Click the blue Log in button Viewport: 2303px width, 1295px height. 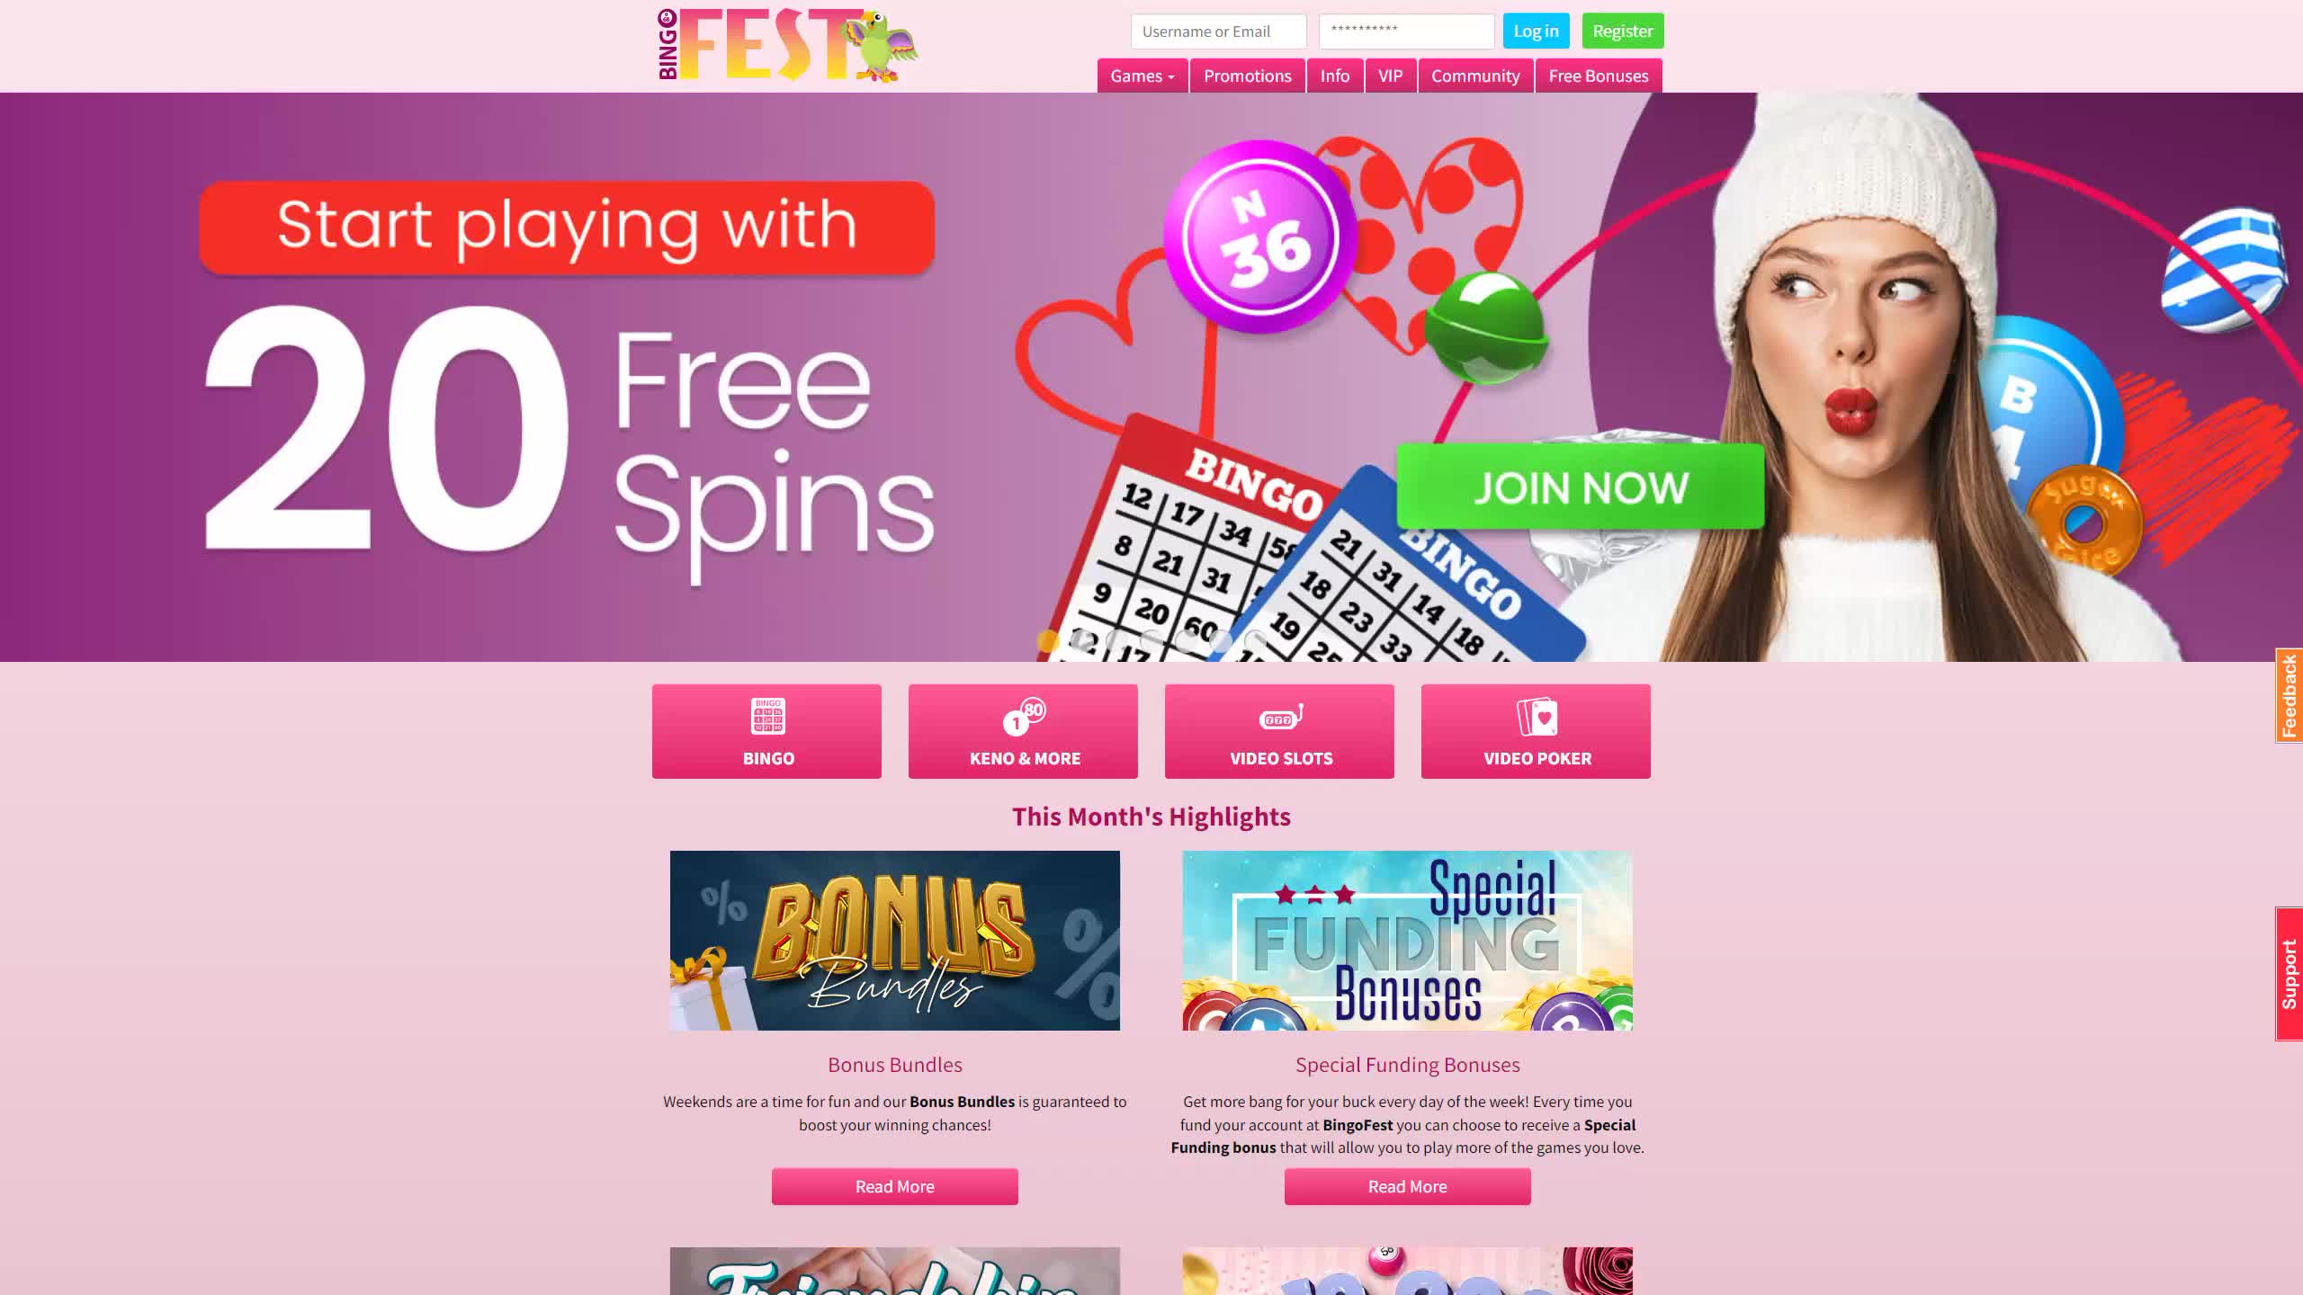click(1536, 31)
